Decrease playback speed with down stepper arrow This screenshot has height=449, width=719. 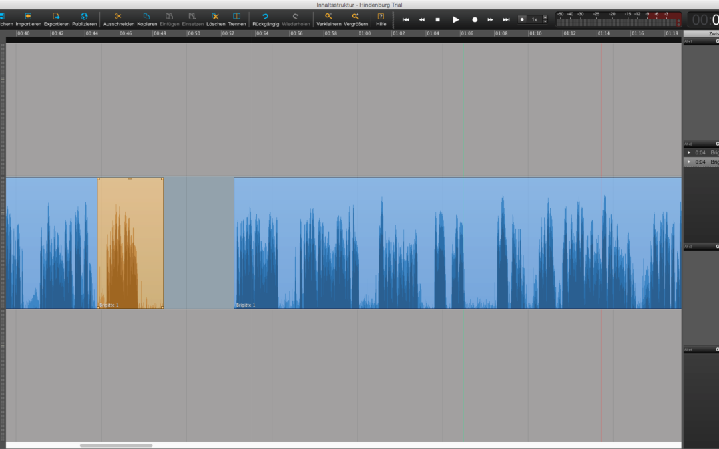tap(545, 21)
